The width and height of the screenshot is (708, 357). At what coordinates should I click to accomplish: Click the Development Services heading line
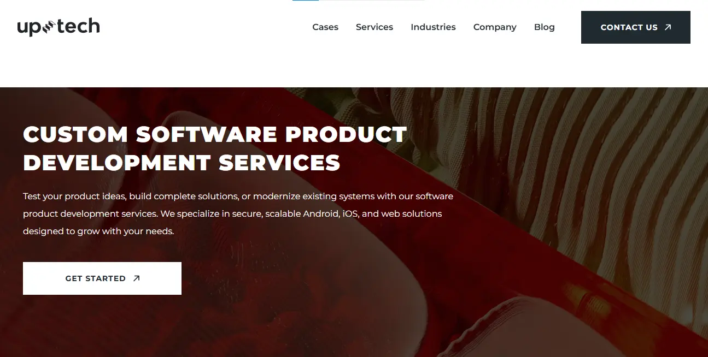point(182,163)
